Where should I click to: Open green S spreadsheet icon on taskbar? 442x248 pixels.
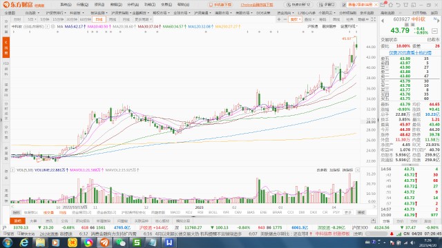coord(137,242)
